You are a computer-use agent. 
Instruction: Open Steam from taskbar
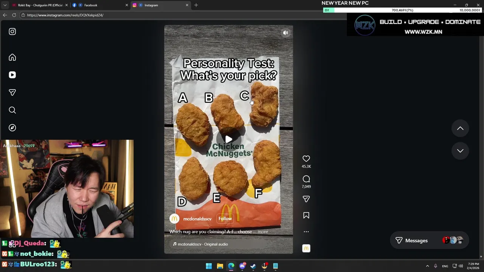coord(253,266)
